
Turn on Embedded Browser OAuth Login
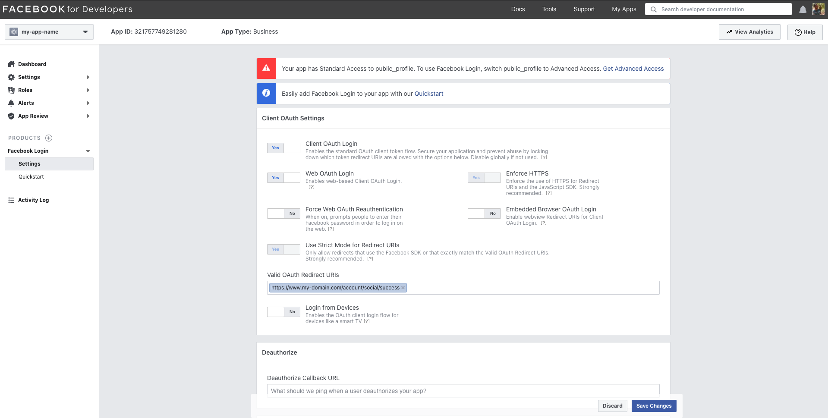484,214
